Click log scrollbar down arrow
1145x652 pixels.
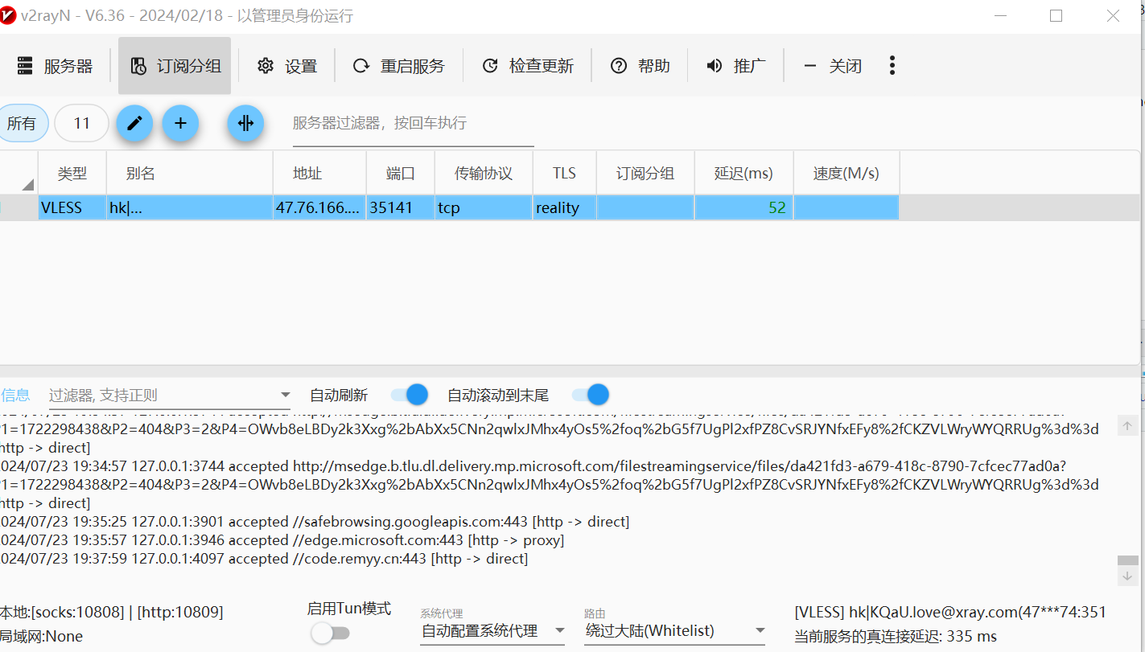[x=1128, y=576]
